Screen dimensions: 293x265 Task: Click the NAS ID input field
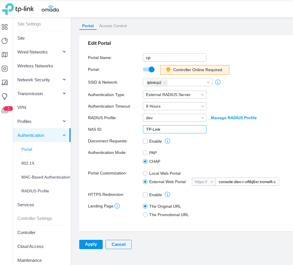point(174,129)
